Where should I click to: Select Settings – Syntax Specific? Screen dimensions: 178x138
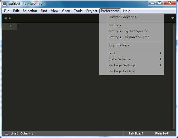(x=132, y=31)
